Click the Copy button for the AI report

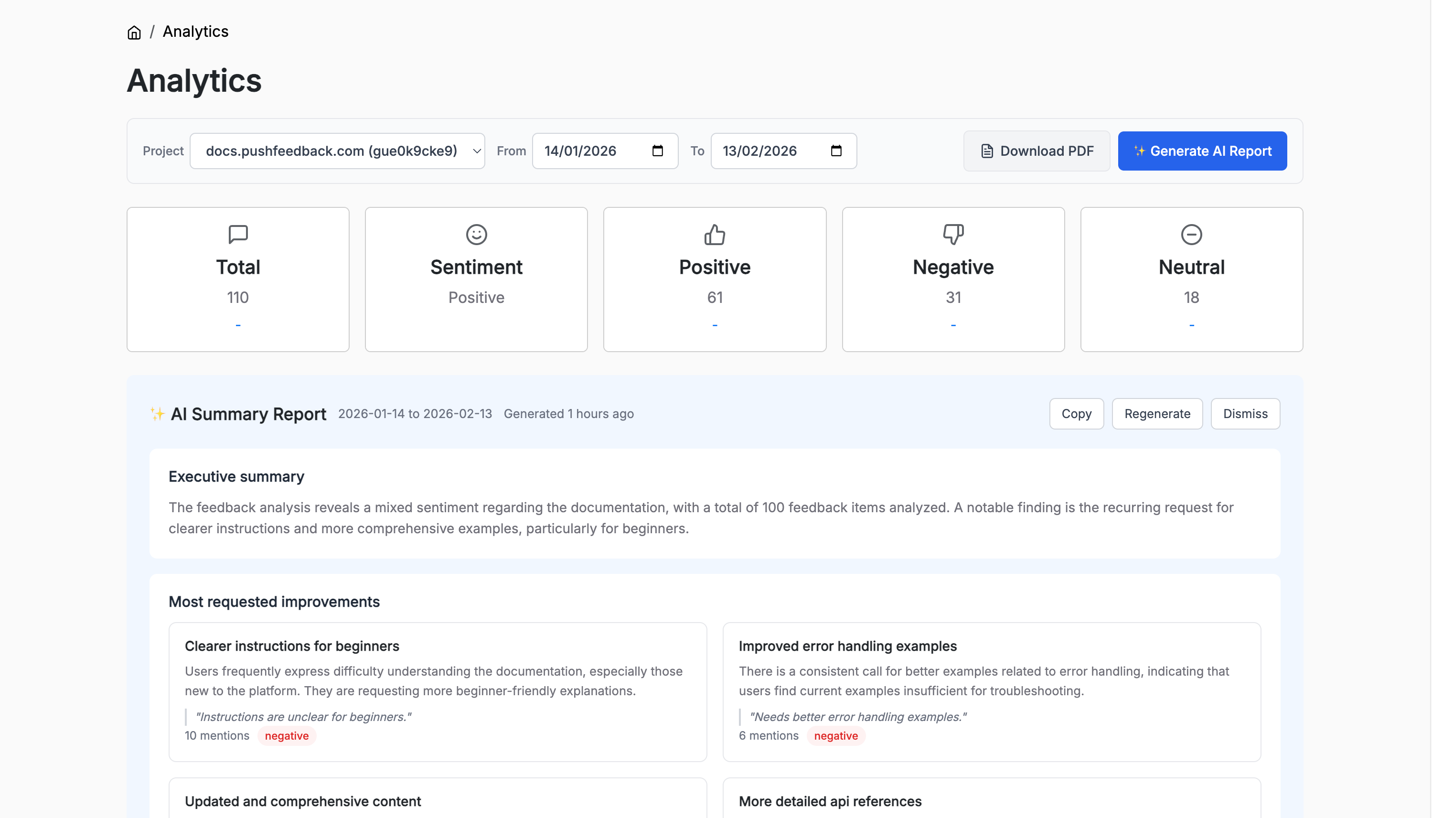coord(1076,413)
